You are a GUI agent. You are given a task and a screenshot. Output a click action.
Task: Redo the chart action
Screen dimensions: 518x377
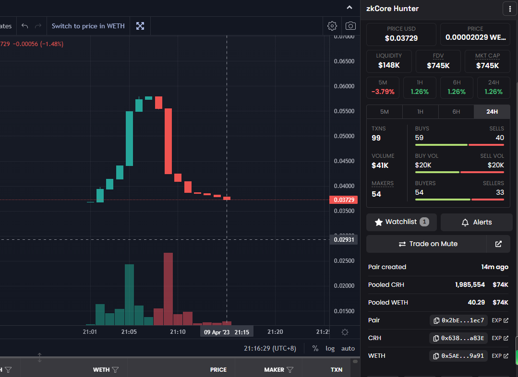click(x=38, y=26)
